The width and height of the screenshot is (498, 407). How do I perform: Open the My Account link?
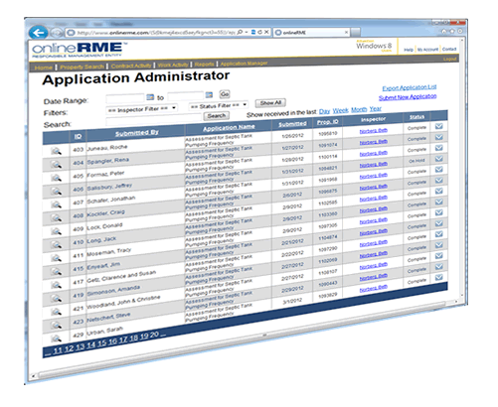[427, 50]
